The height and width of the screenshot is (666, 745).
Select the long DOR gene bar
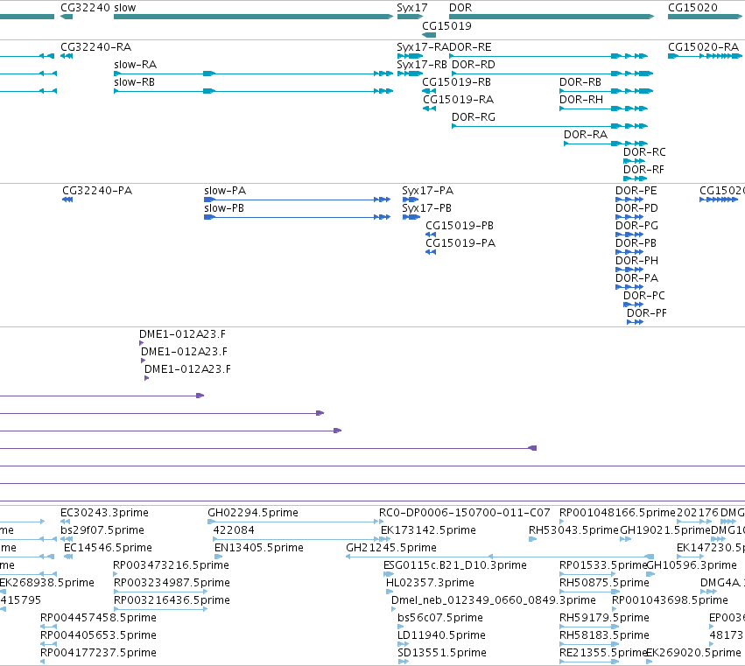pos(552,18)
